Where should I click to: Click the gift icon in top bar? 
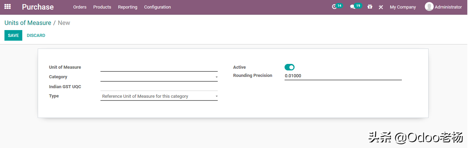tap(370, 7)
